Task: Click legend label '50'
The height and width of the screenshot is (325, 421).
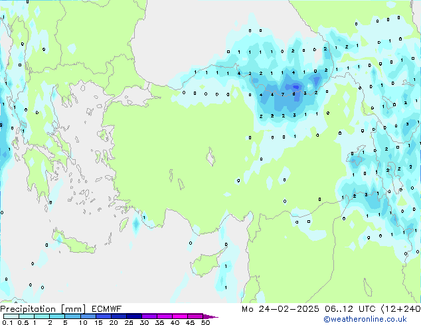Action: (206, 322)
